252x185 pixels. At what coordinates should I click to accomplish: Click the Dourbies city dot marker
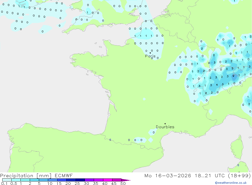point(165,124)
